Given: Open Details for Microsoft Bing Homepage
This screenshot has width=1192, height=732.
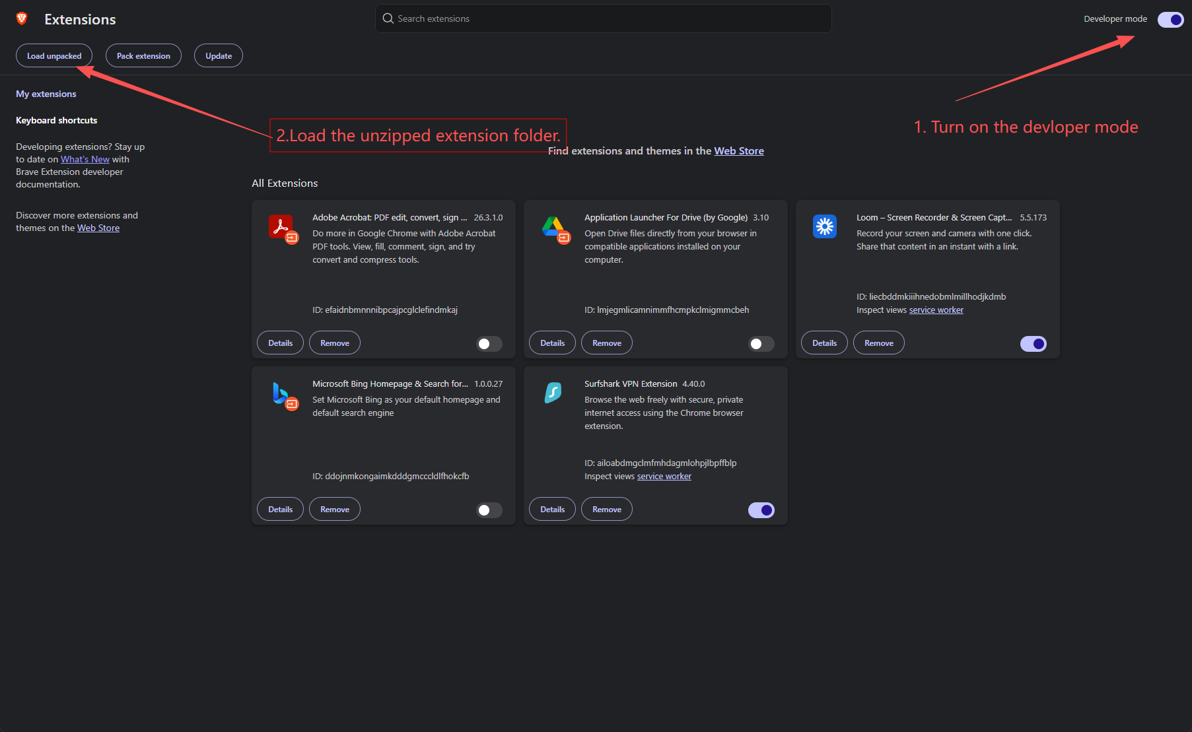Looking at the screenshot, I should coord(280,510).
